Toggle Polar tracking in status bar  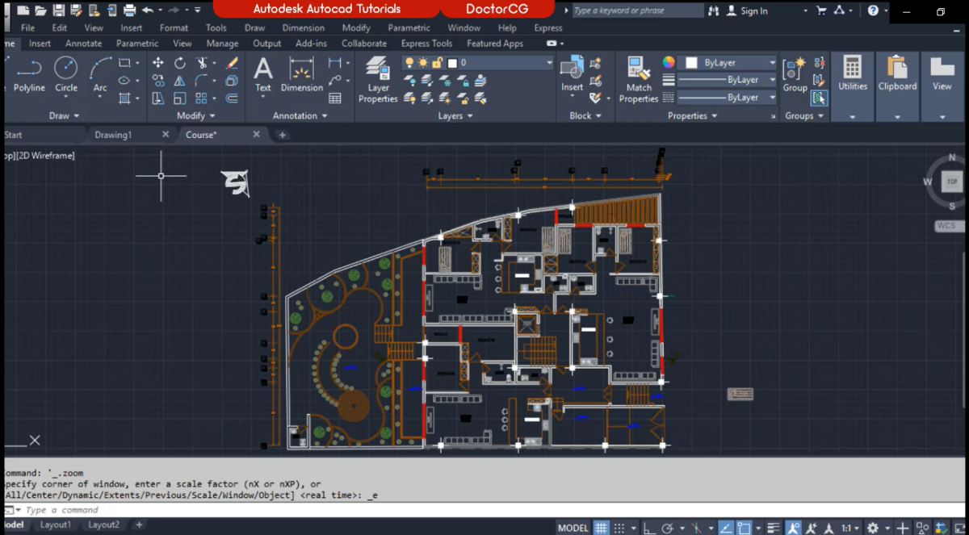667,528
